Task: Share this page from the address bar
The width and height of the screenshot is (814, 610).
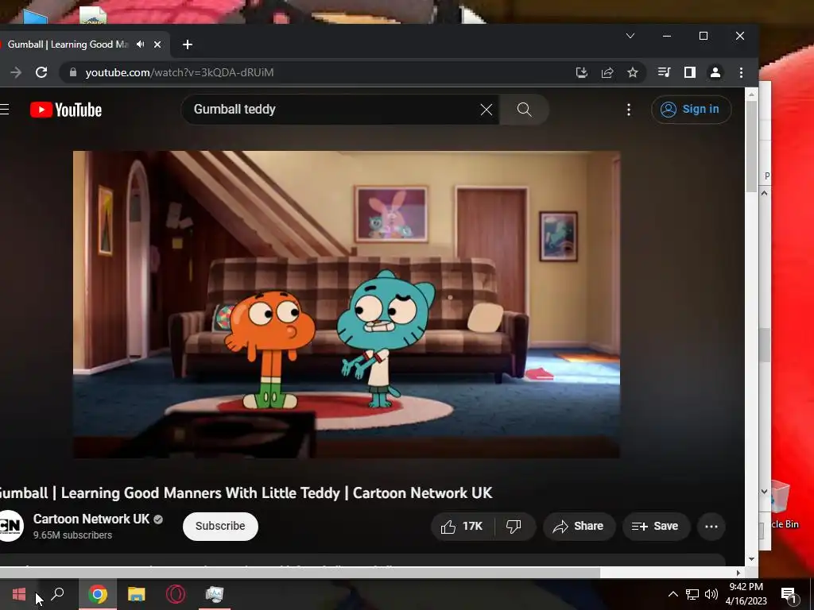Action: pos(607,72)
